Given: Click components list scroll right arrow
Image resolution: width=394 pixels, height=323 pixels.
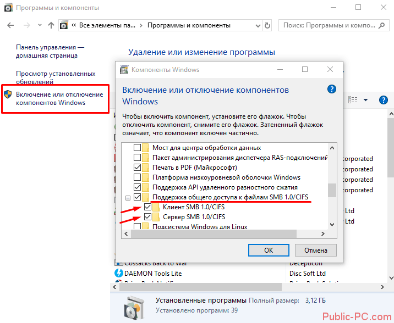Looking at the screenshot, I should click(x=323, y=233).
